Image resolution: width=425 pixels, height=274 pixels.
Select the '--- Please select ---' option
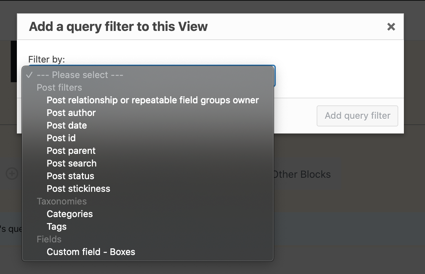point(80,75)
